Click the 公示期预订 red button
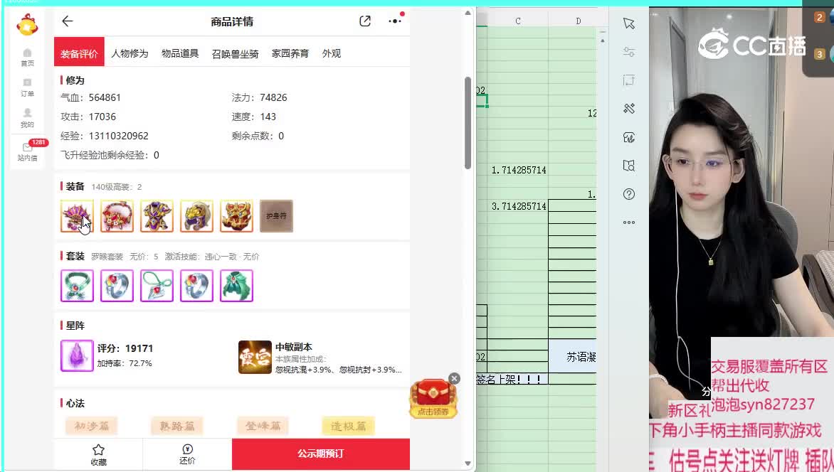Image resolution: width=834 pixels, height=472 pixels. 321,454
